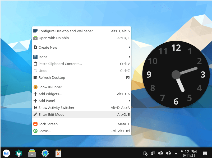Launch the file manager from the taskbar
Screen dimensions: 212x158
pyautogui.click(x=32, y=153)
